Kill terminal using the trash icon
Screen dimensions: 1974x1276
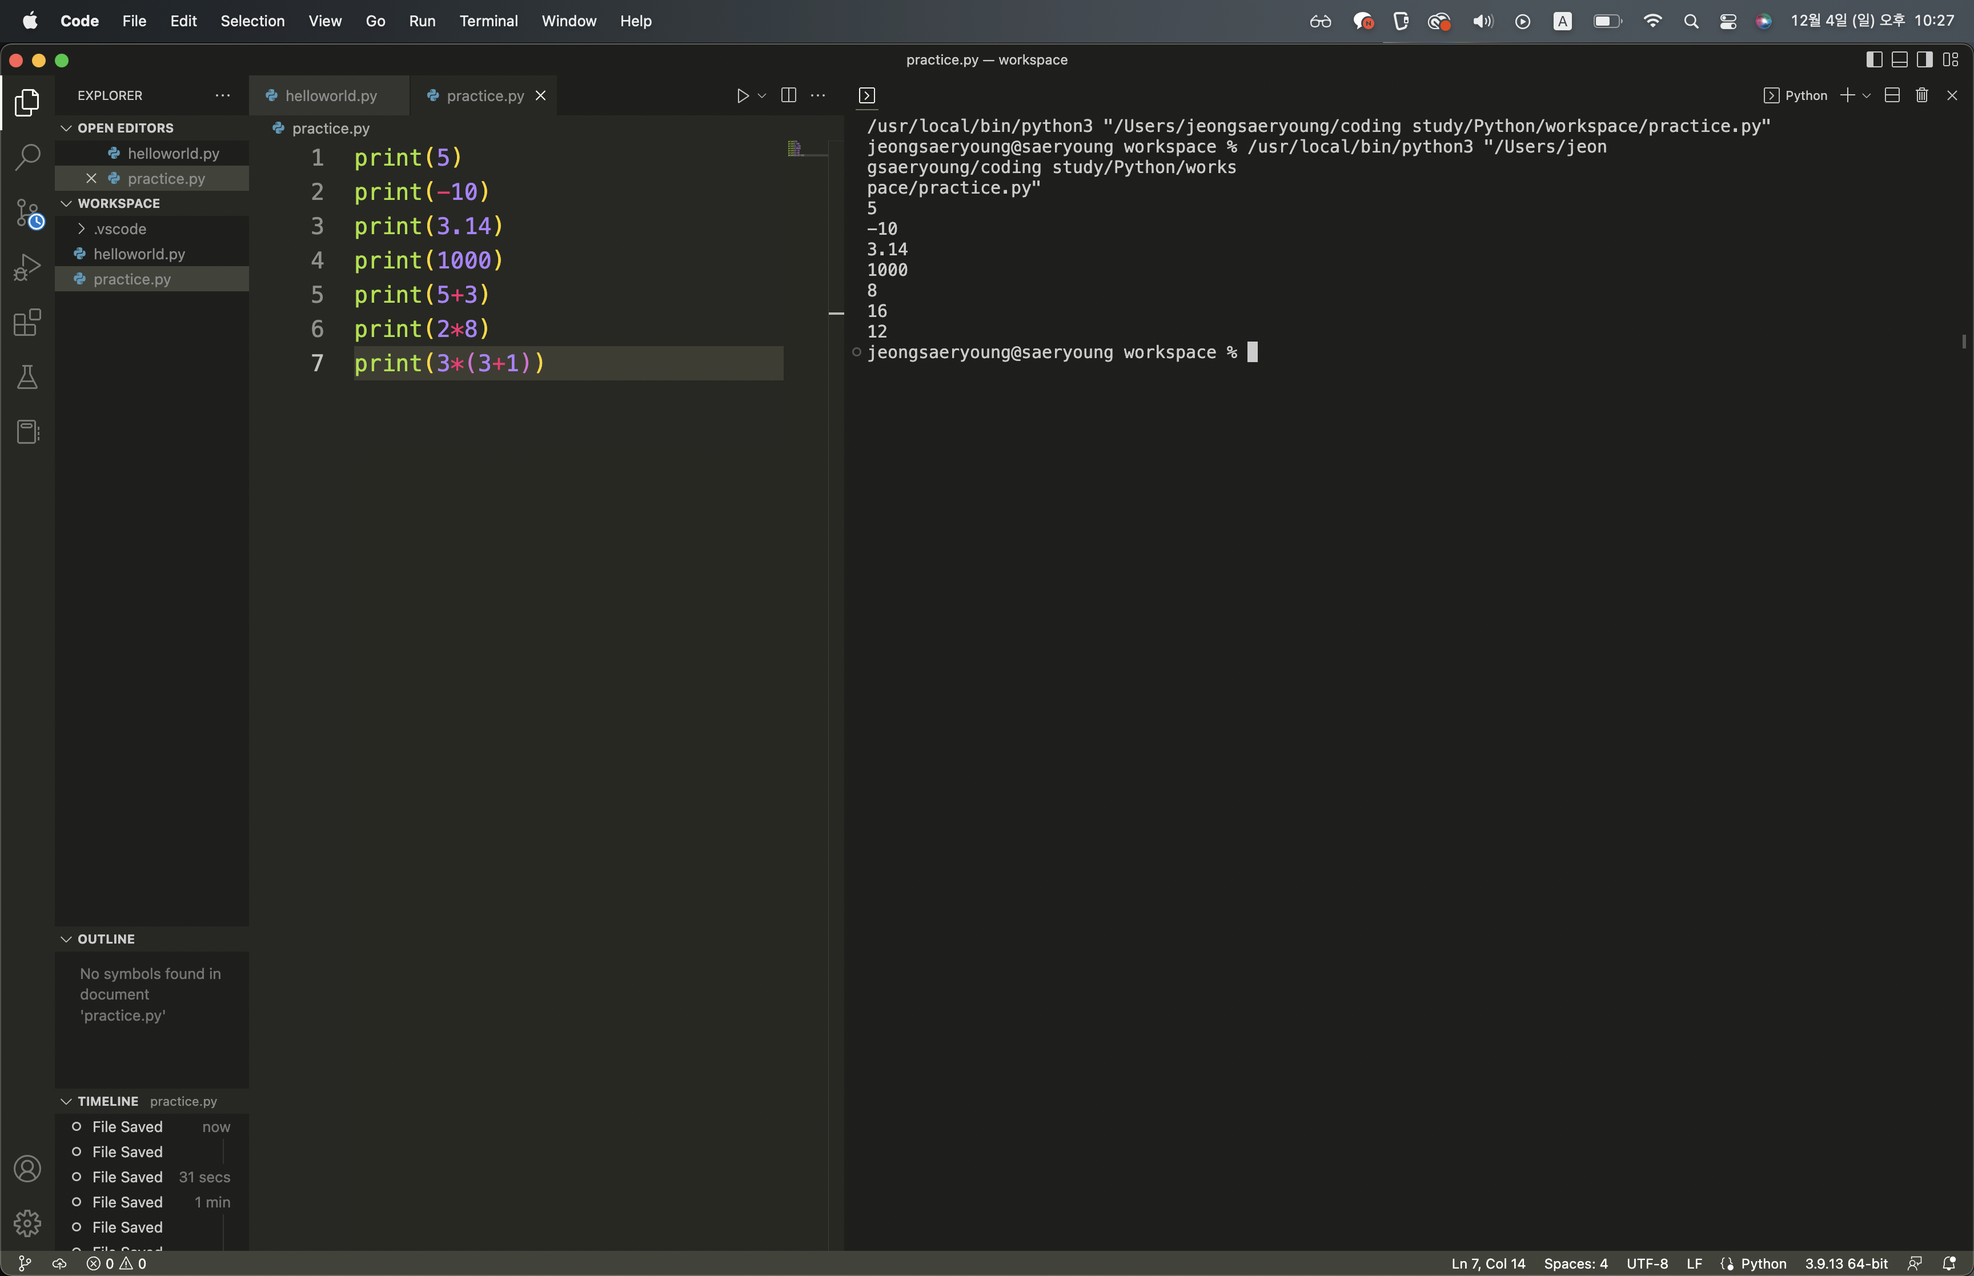click(x=1921, y=96)
